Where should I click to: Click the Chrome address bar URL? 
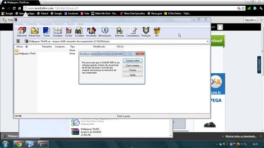(53, 8)
